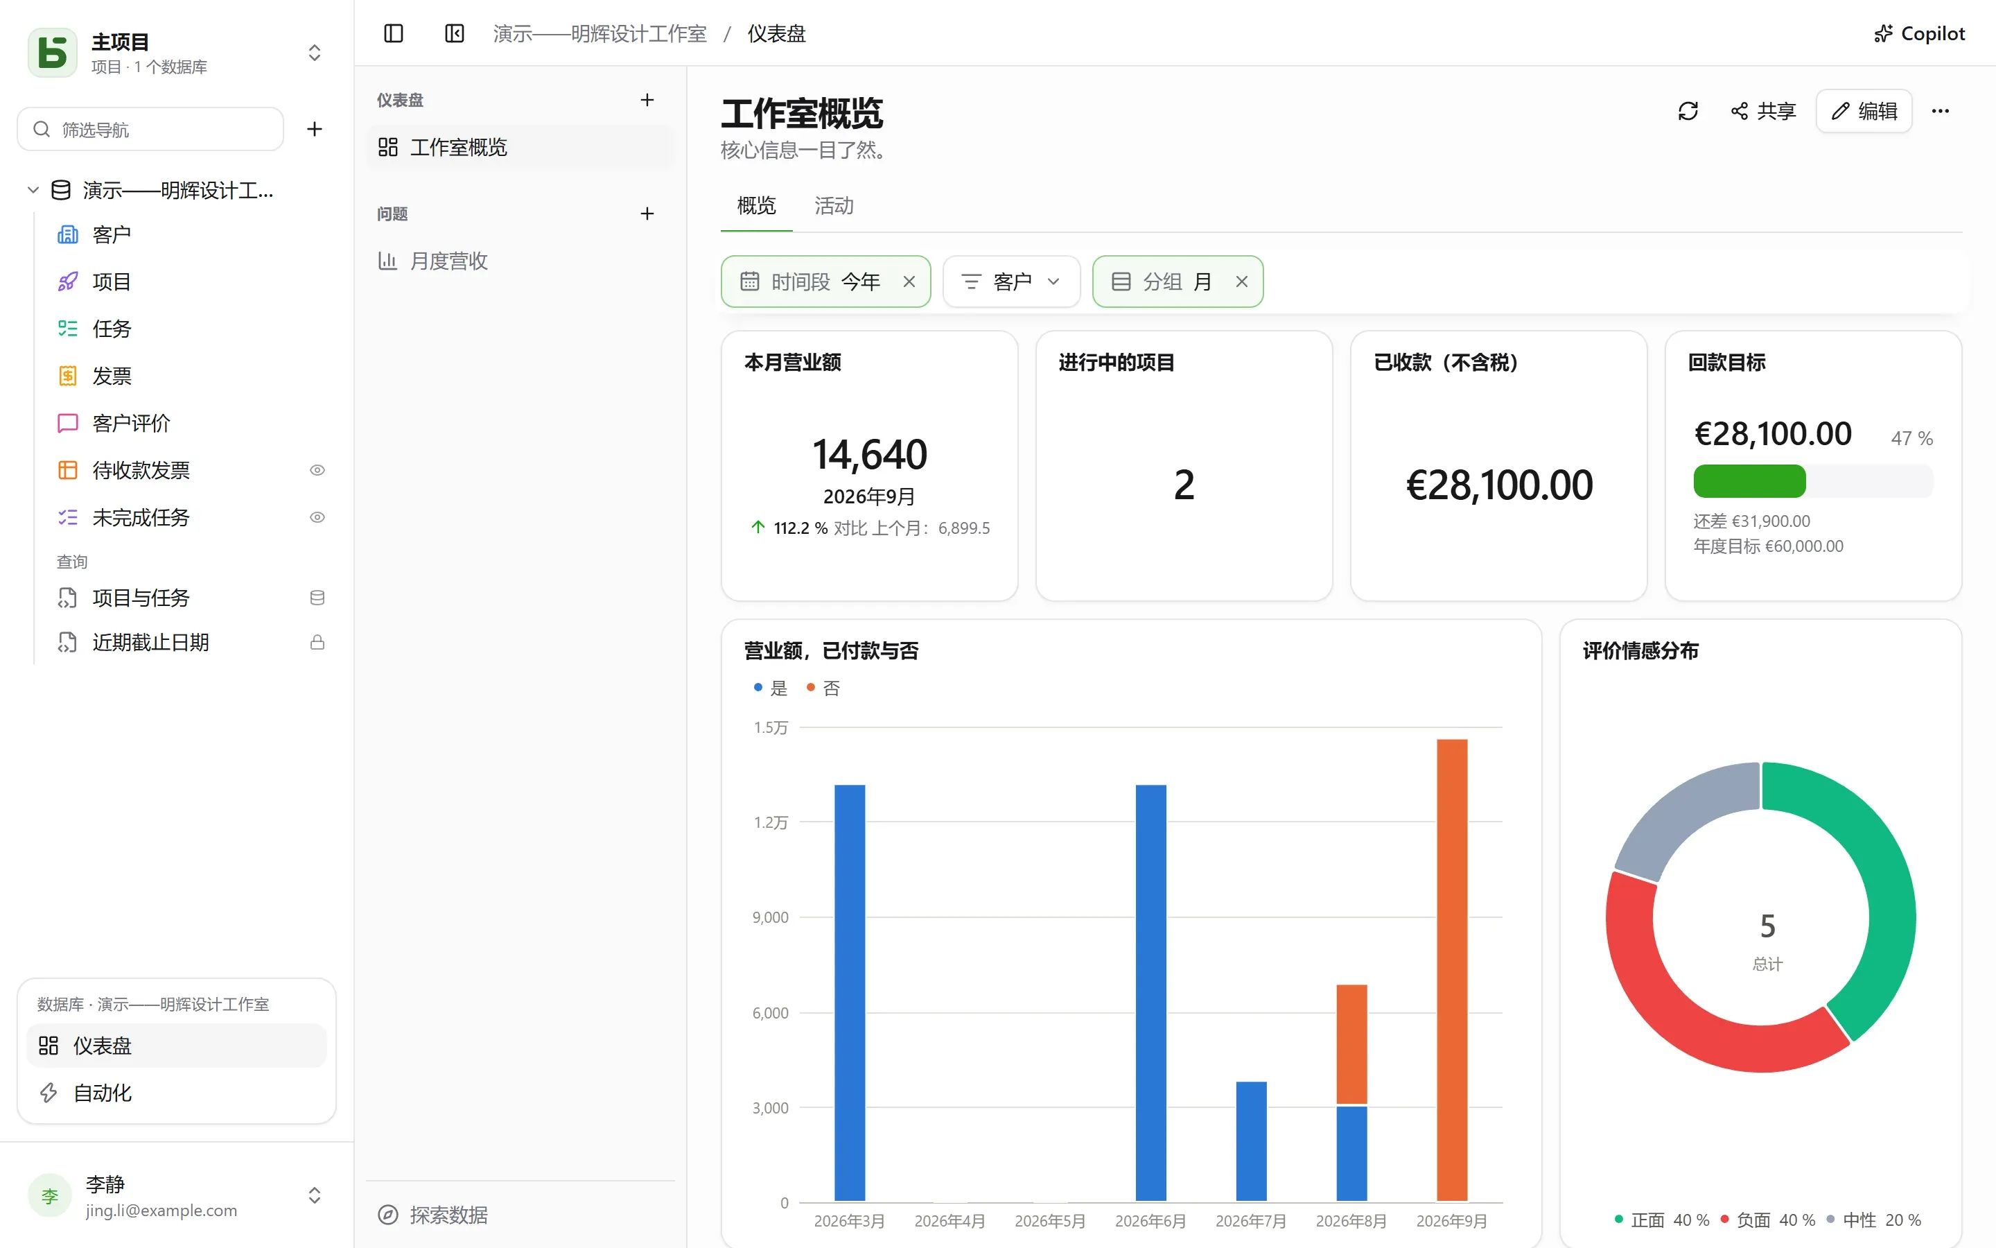Open the 时间段 今年 period selector
Viewport: 1996px width, 1248px height.
[x=812, y=281]
